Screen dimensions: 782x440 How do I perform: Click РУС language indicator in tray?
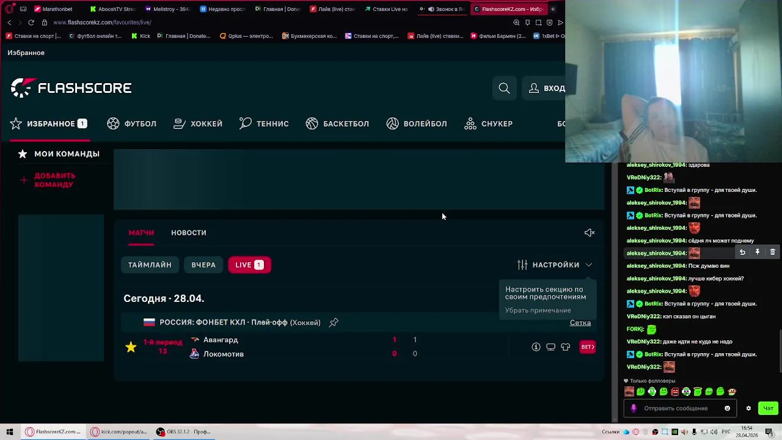coord(726,432)
